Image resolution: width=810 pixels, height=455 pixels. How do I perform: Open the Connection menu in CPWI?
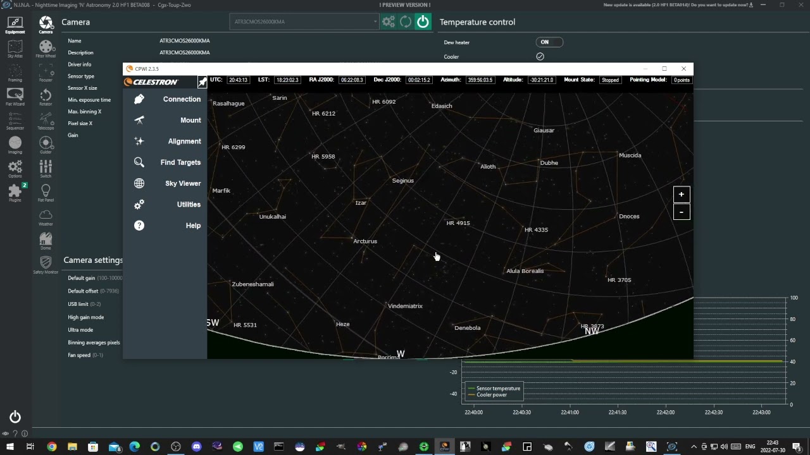click(166, 99)
